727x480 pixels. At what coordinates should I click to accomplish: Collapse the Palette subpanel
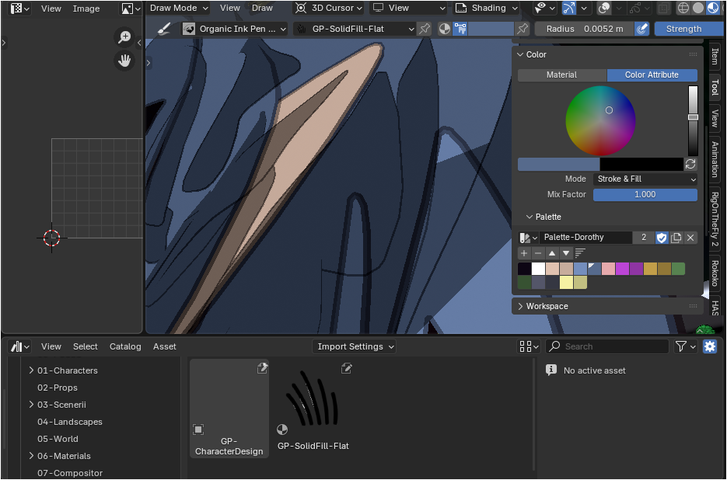pos(529,217)
